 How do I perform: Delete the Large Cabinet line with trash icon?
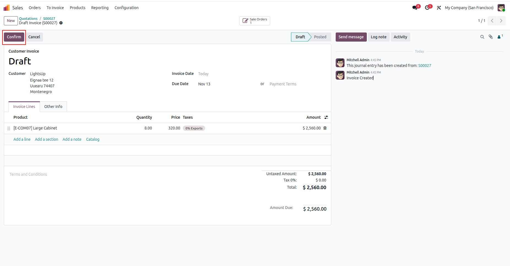coord(325,128)
